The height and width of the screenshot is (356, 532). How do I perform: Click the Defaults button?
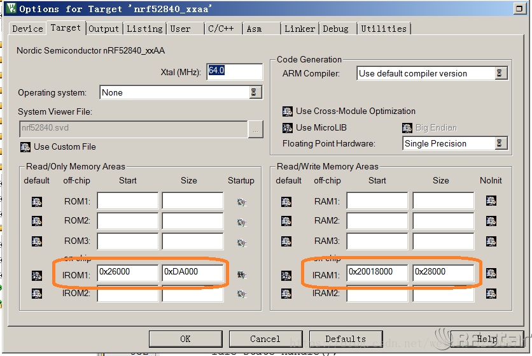[346, 339]
